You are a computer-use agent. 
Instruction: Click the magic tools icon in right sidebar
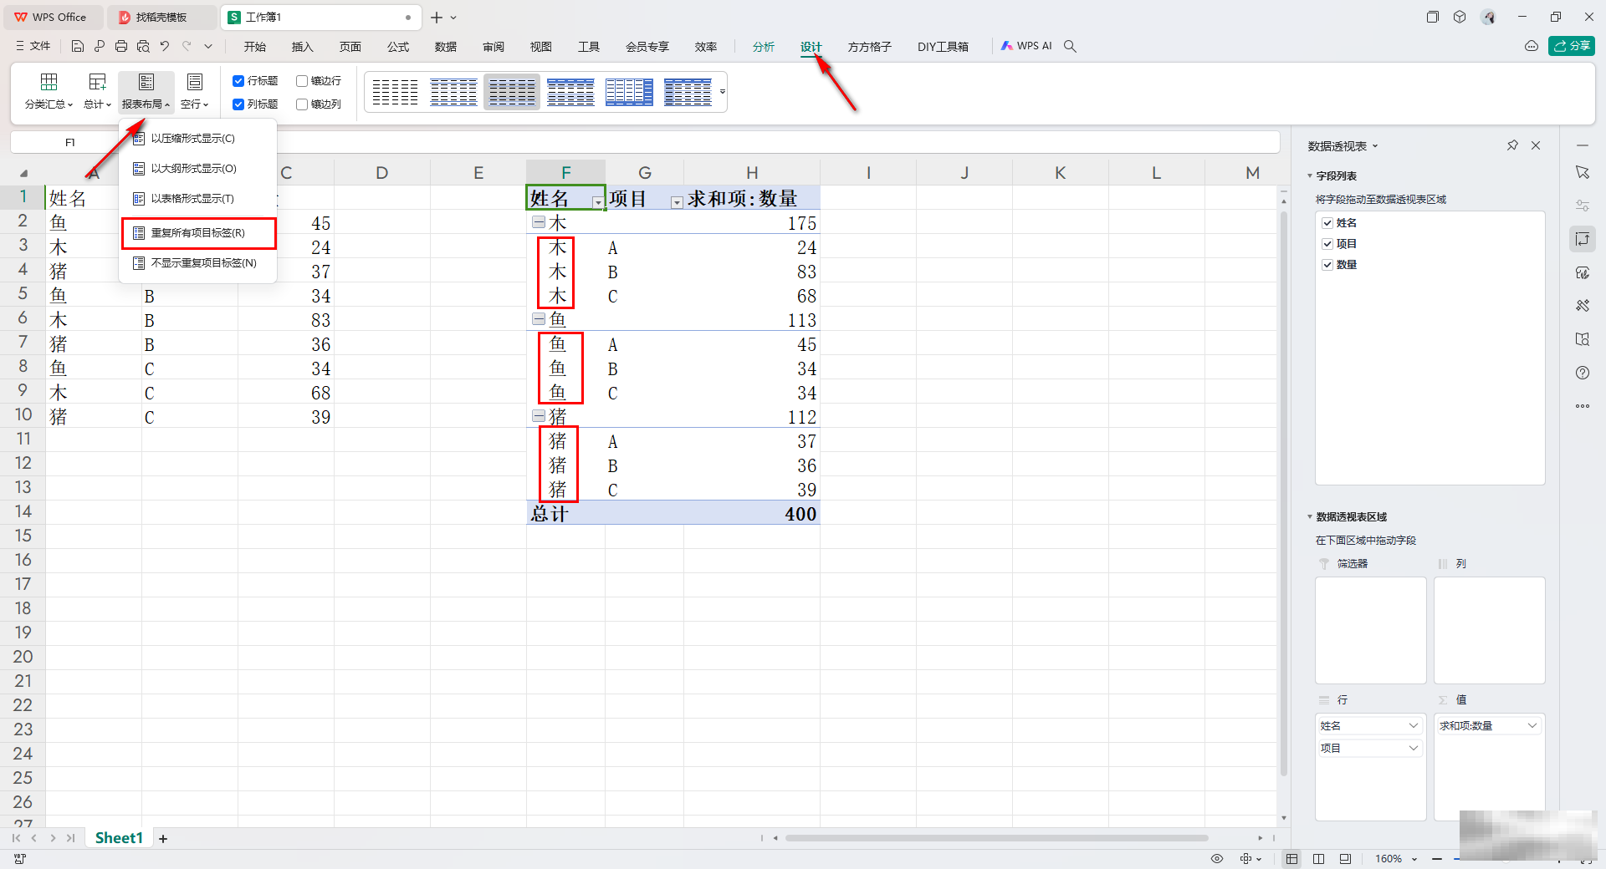[1583, 306]
